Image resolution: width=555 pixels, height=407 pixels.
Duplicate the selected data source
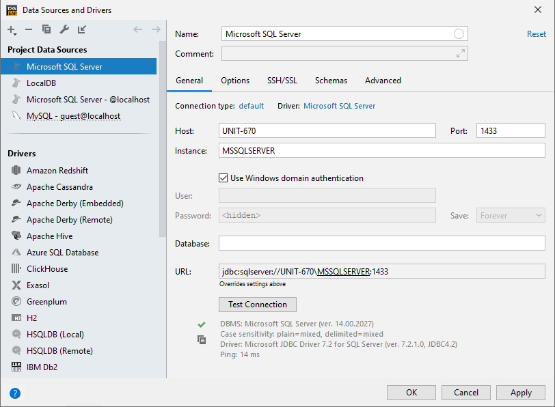point(46,29)
